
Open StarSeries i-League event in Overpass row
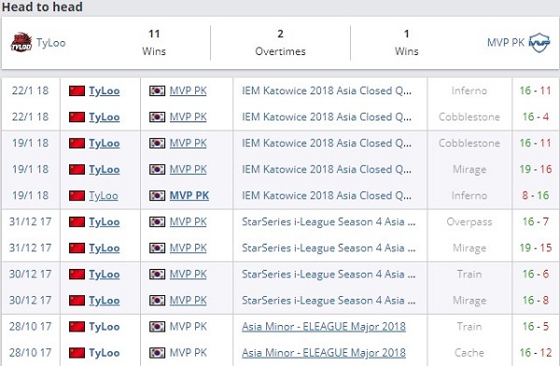pyautogui.click(x=329, y=222)
